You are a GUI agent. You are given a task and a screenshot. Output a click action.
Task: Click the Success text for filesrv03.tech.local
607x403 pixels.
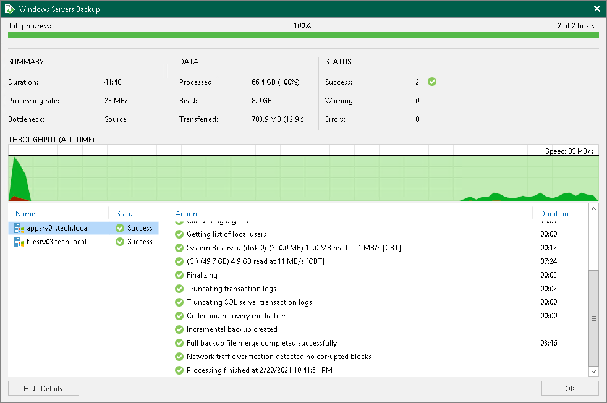(140, 242)
